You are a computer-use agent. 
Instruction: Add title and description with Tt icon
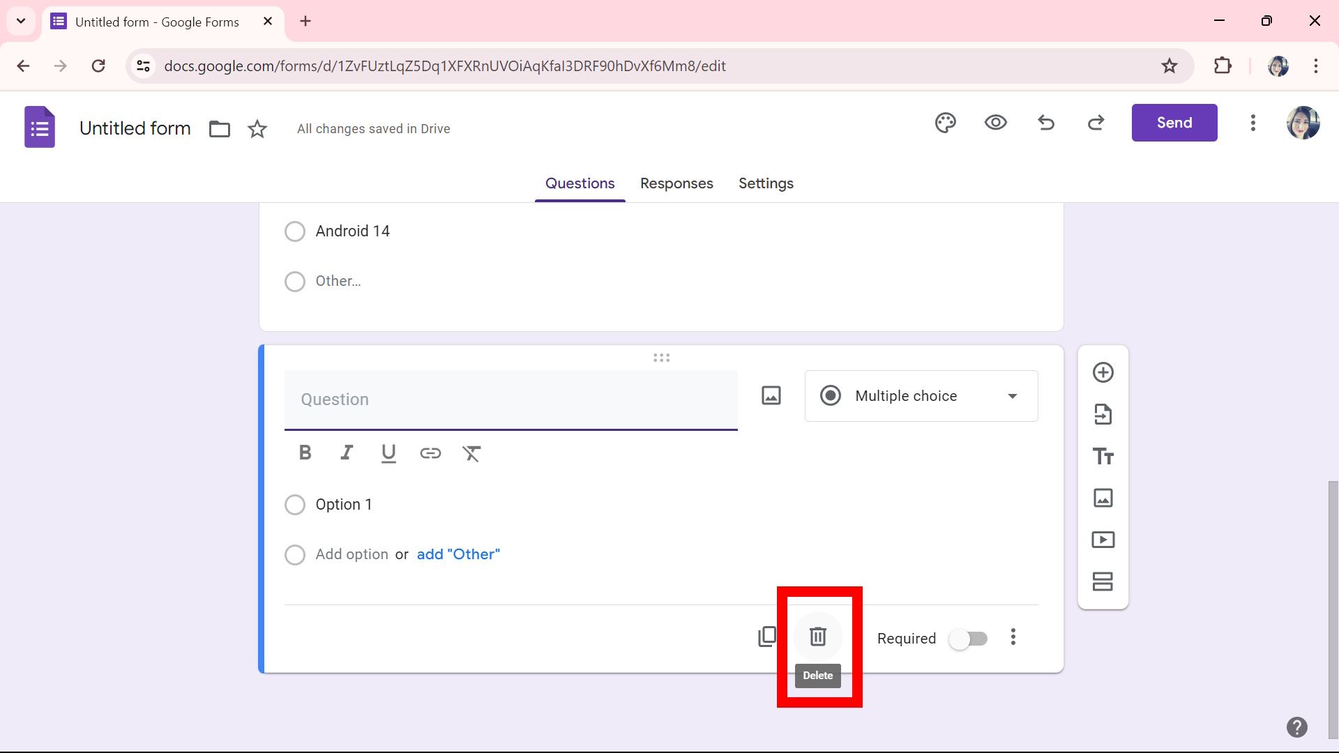[x=1103, y=456]
